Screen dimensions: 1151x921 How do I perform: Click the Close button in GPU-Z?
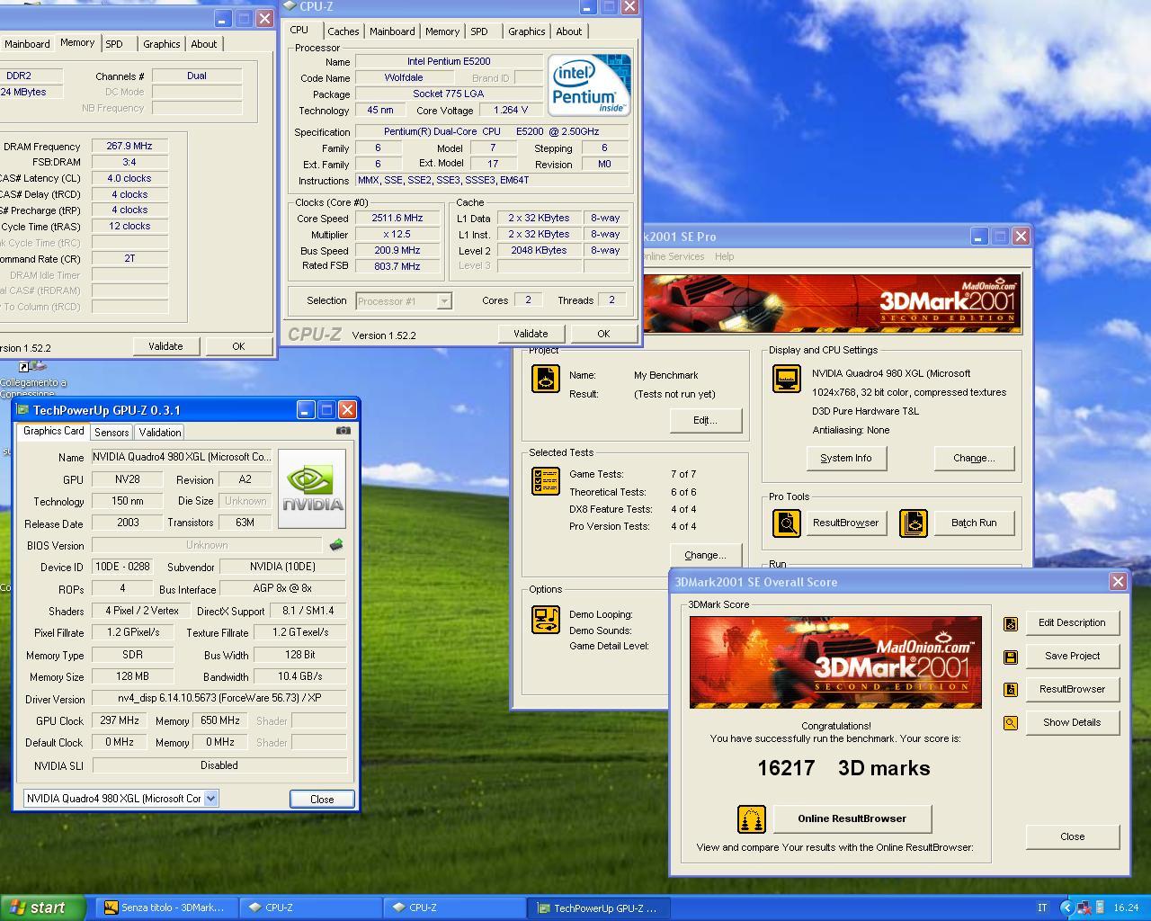(x=322, y=799)
